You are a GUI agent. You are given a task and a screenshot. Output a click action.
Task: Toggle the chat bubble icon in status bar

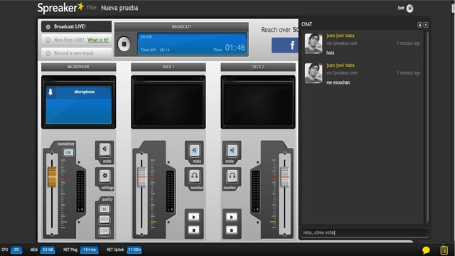pos(426,250)
